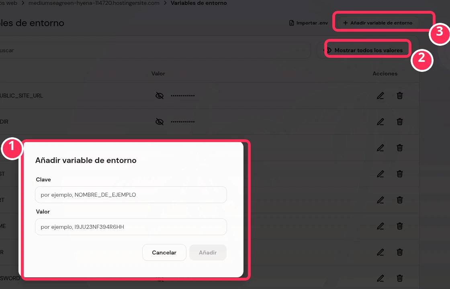Delete the variable just above the SWORD row
Viewport: 450px width, 289px height.
click(x=399, y=252)
